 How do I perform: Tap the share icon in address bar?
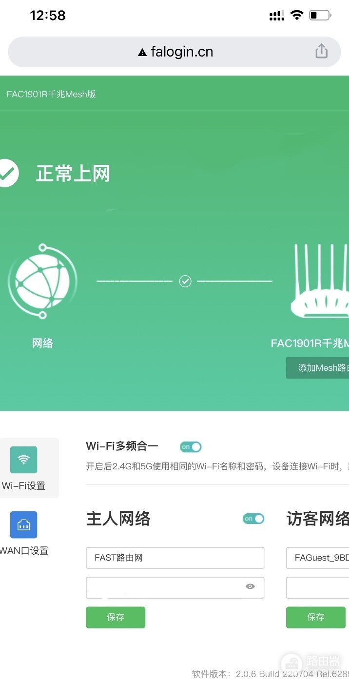(x=321, y=51)
